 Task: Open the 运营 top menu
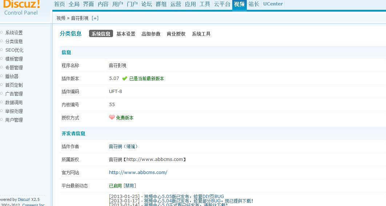click(x=176, y=4)
